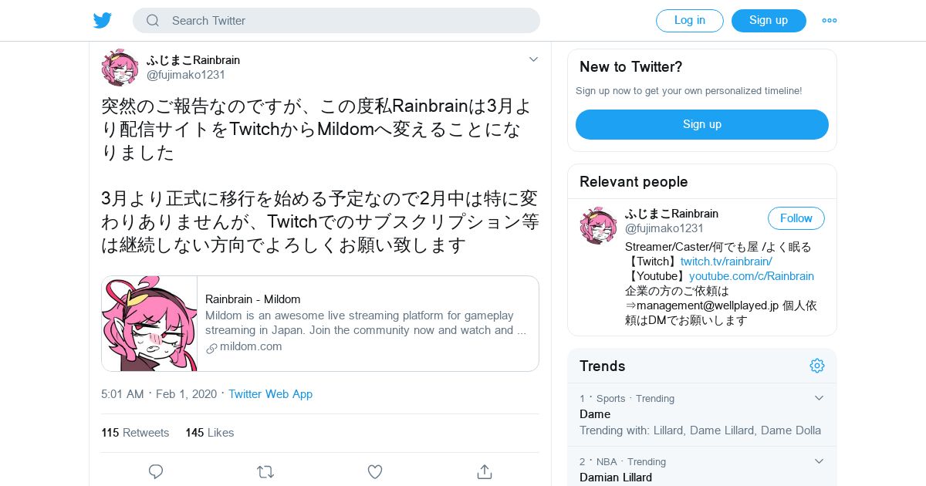Image resolution: width=926 pixels, height=486 pixels.
Task: Open the youtube.com/c/Rainbrain link
Action: coord(751,276)
